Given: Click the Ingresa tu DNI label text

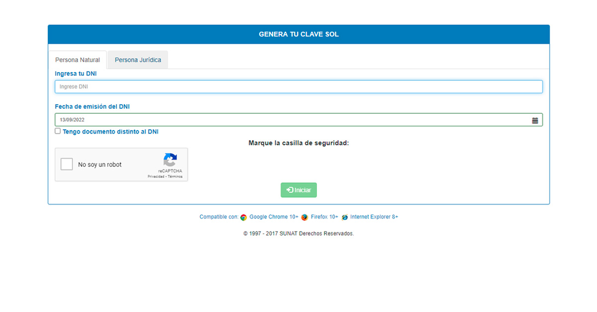Looking at the screenshot, I should tap(76, 73).
